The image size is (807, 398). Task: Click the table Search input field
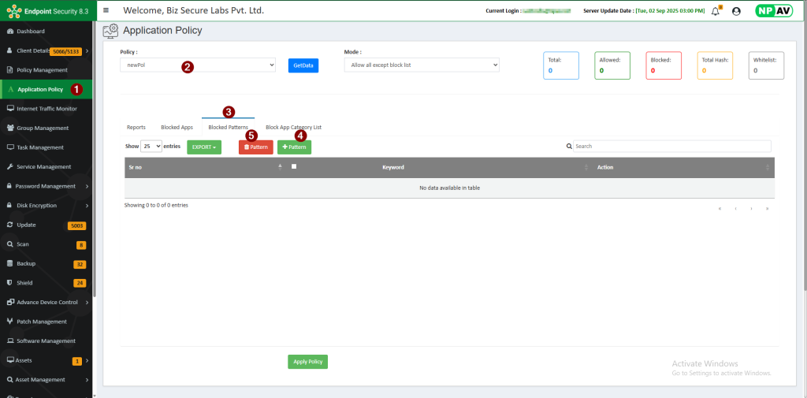click(670, 147)
